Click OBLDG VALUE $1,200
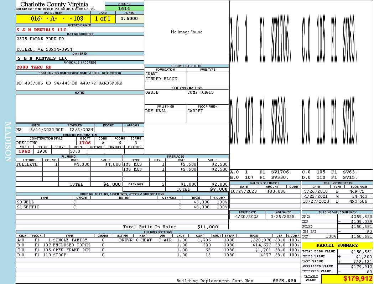The height and width of the screenshot is (284, 374). (x=364, y=256)
